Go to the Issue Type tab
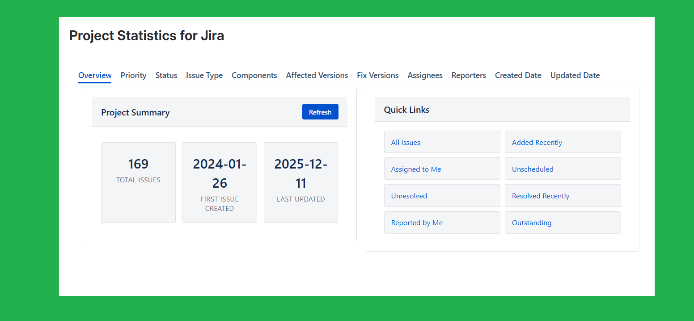The image size is (694, 321). pyautogui.click(x=204, y=75)
